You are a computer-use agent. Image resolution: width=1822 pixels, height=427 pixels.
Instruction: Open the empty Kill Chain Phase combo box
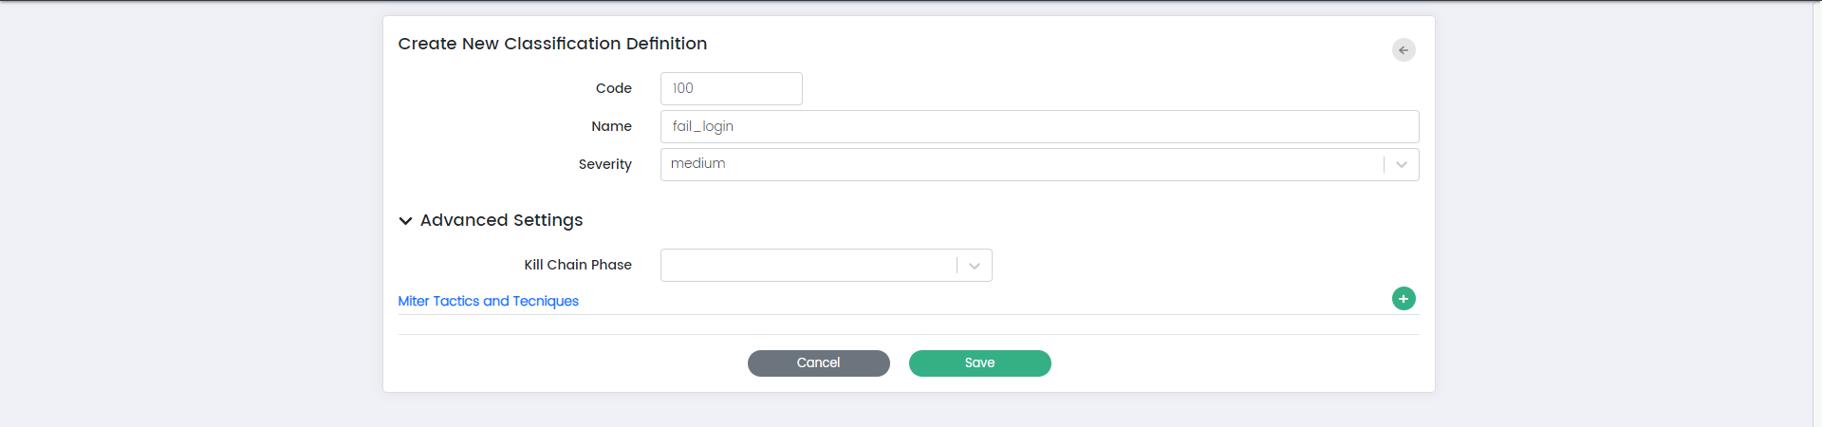point(808,266)
